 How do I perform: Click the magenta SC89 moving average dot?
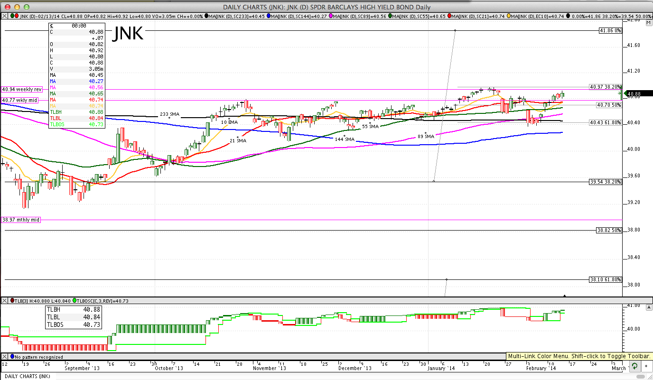pos(330,16)
